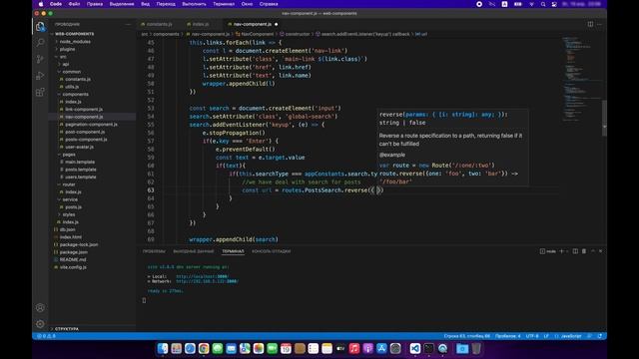Screen dimensions: 639x359
Task: Click the errors and warnings indicator in the status bar
Action: [x=46, y=336]
